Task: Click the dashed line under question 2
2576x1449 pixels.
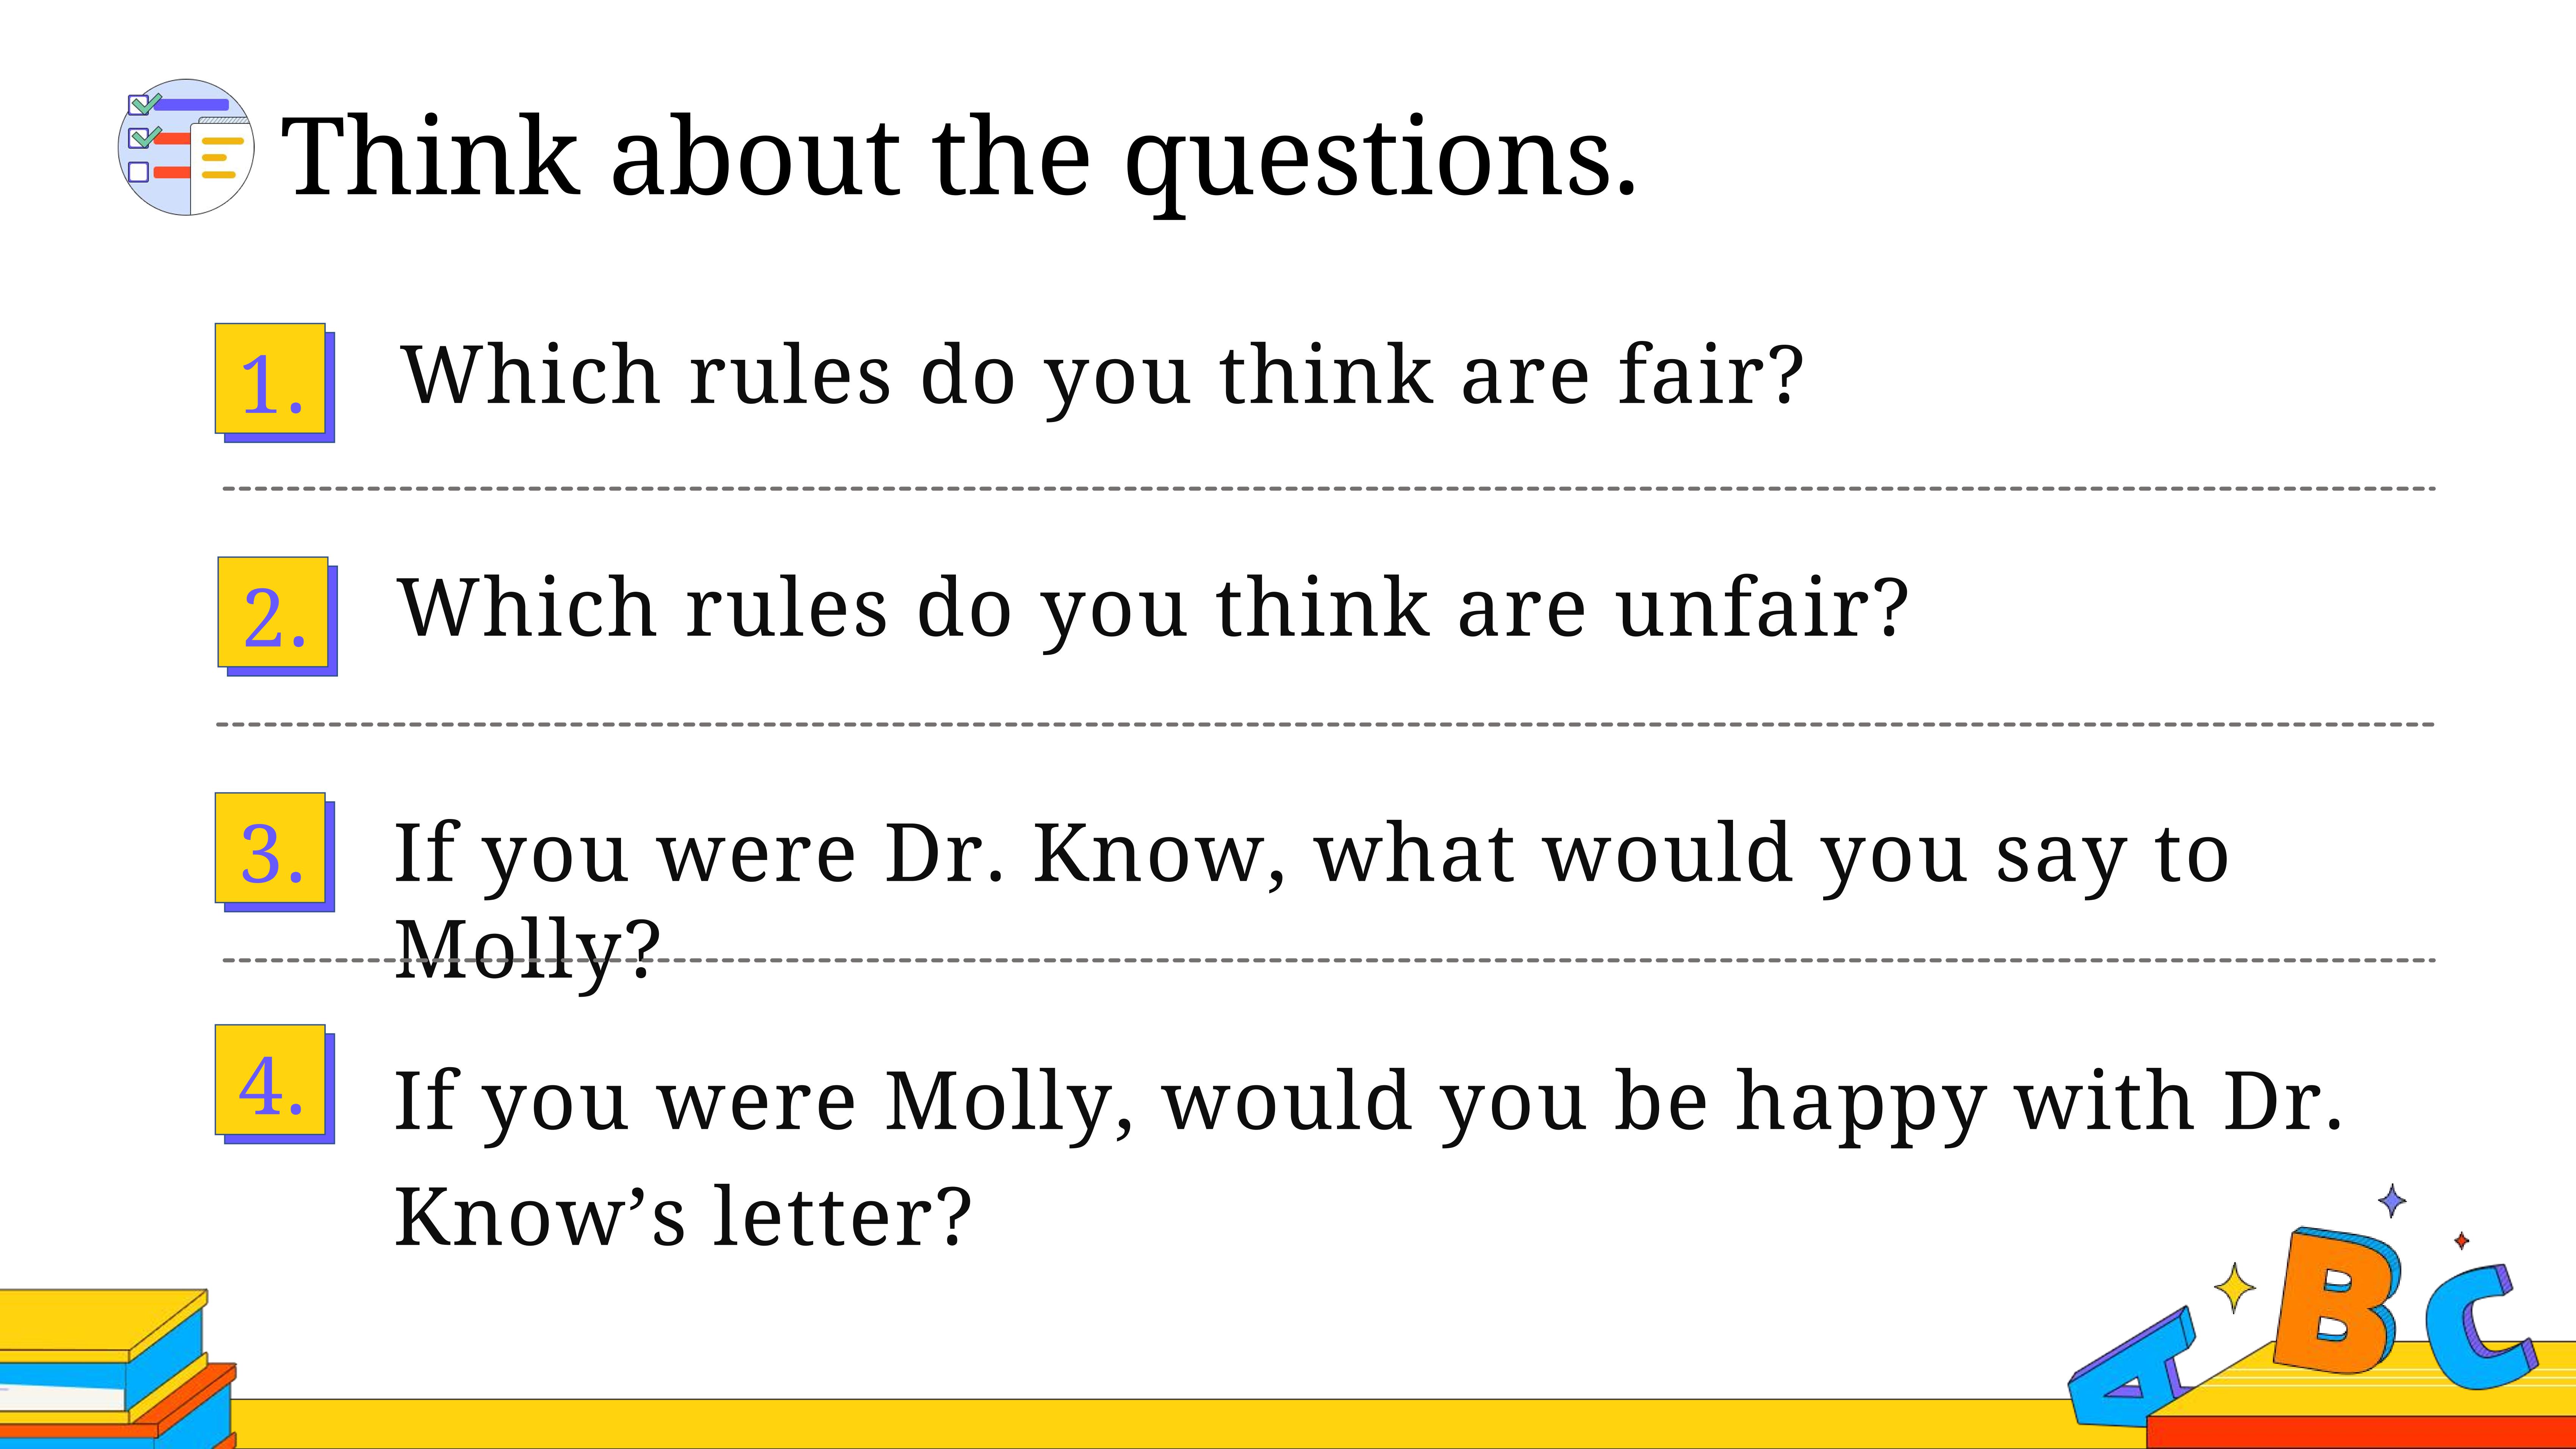Action: click(x=1325, y=724)
